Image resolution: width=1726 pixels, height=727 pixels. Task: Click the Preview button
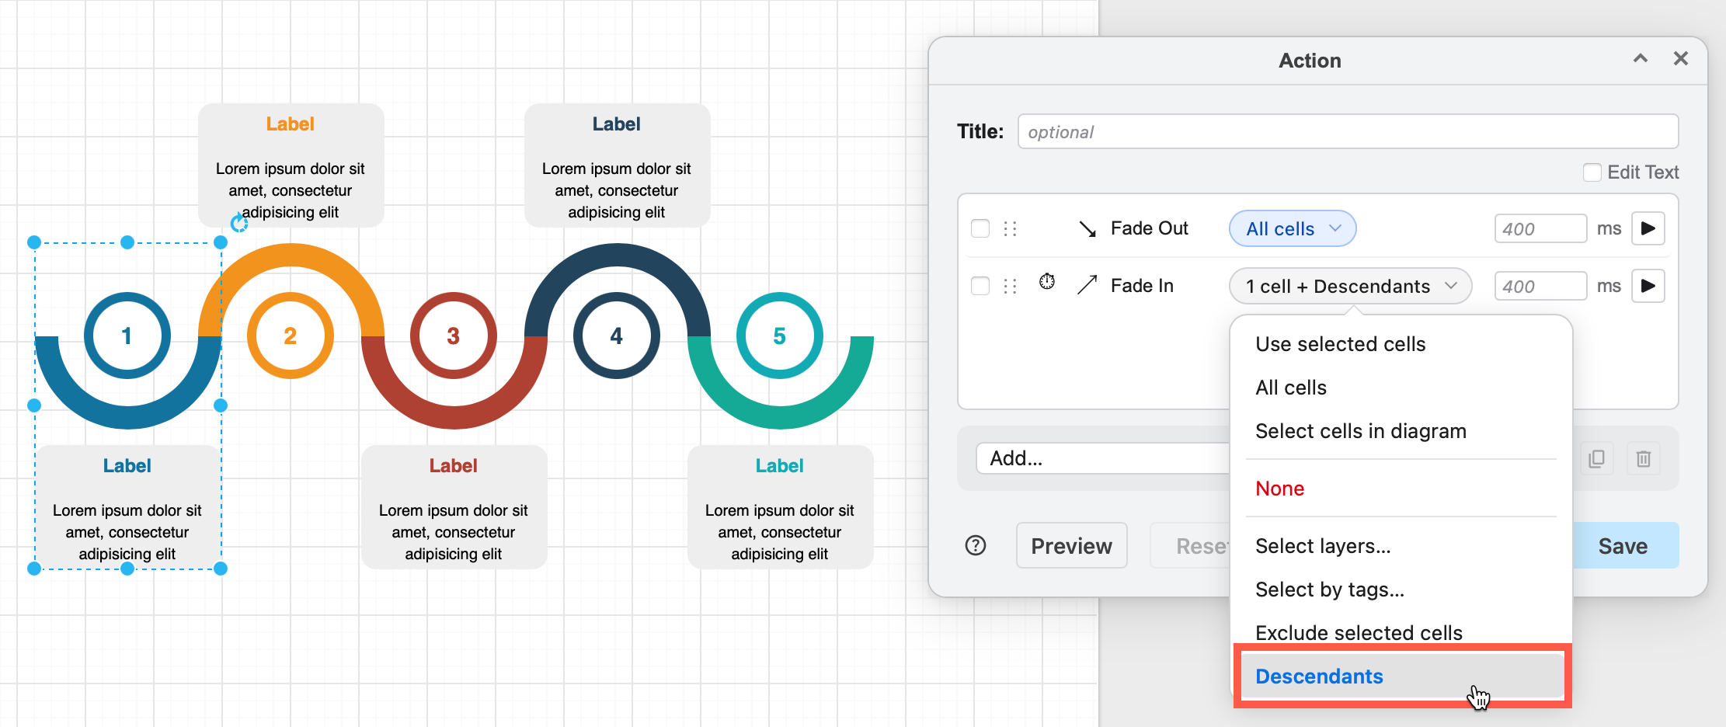1072,545
